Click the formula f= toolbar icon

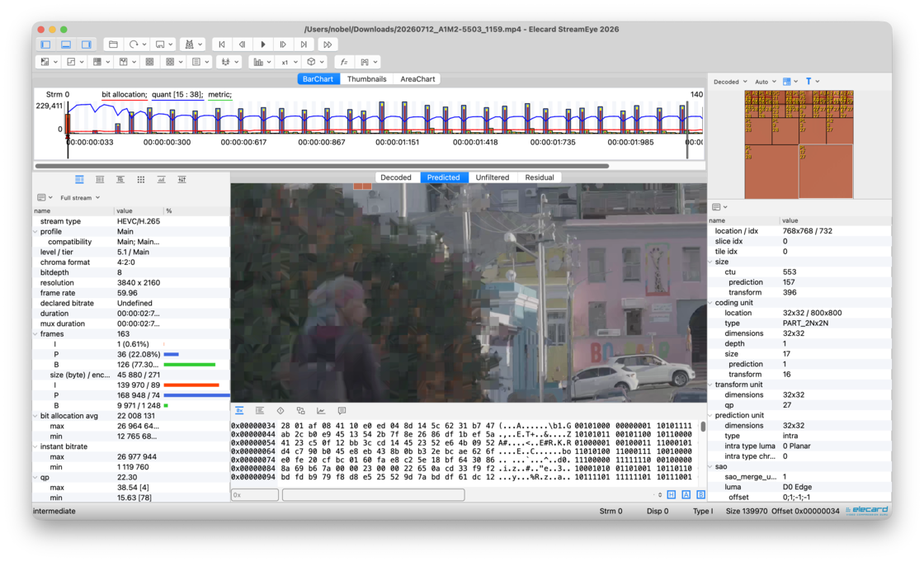pos(343,62)
